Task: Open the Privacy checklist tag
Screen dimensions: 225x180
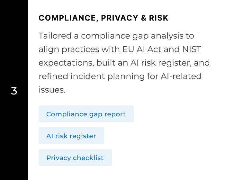Action: [75, 158]
